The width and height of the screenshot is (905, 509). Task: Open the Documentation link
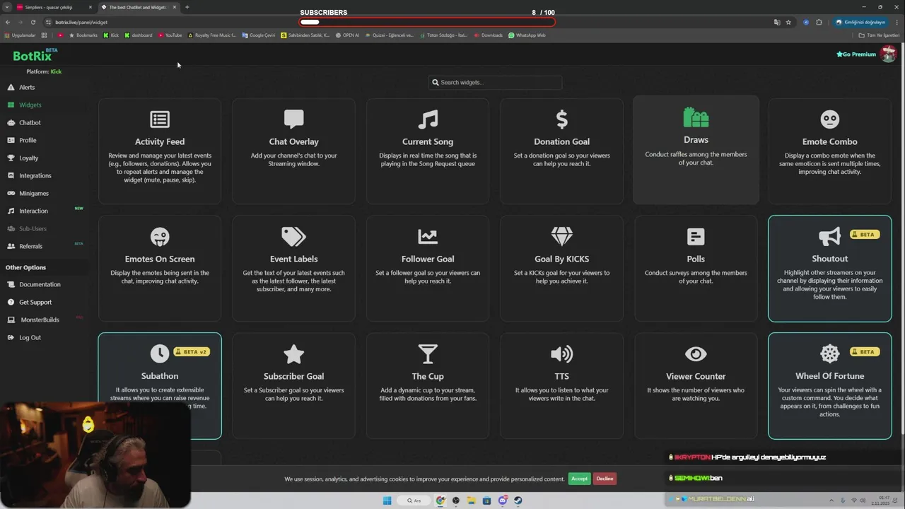pyautogui.click(x=40, y=285)
